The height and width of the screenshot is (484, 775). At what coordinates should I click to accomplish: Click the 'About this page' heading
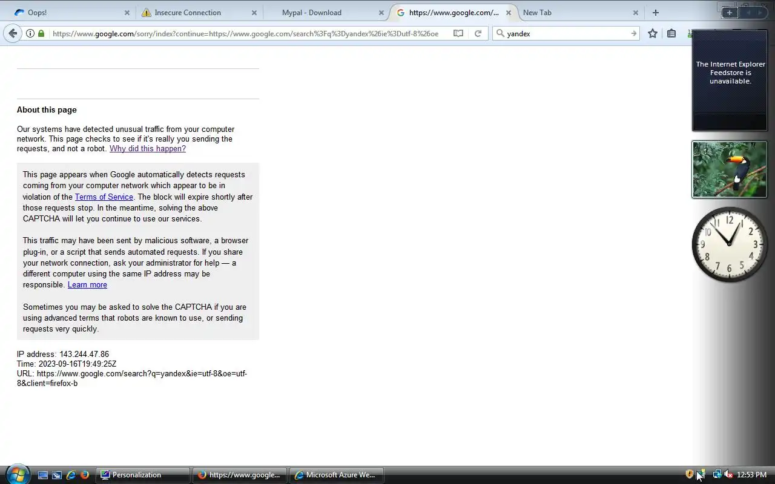(x=47, y=110)
